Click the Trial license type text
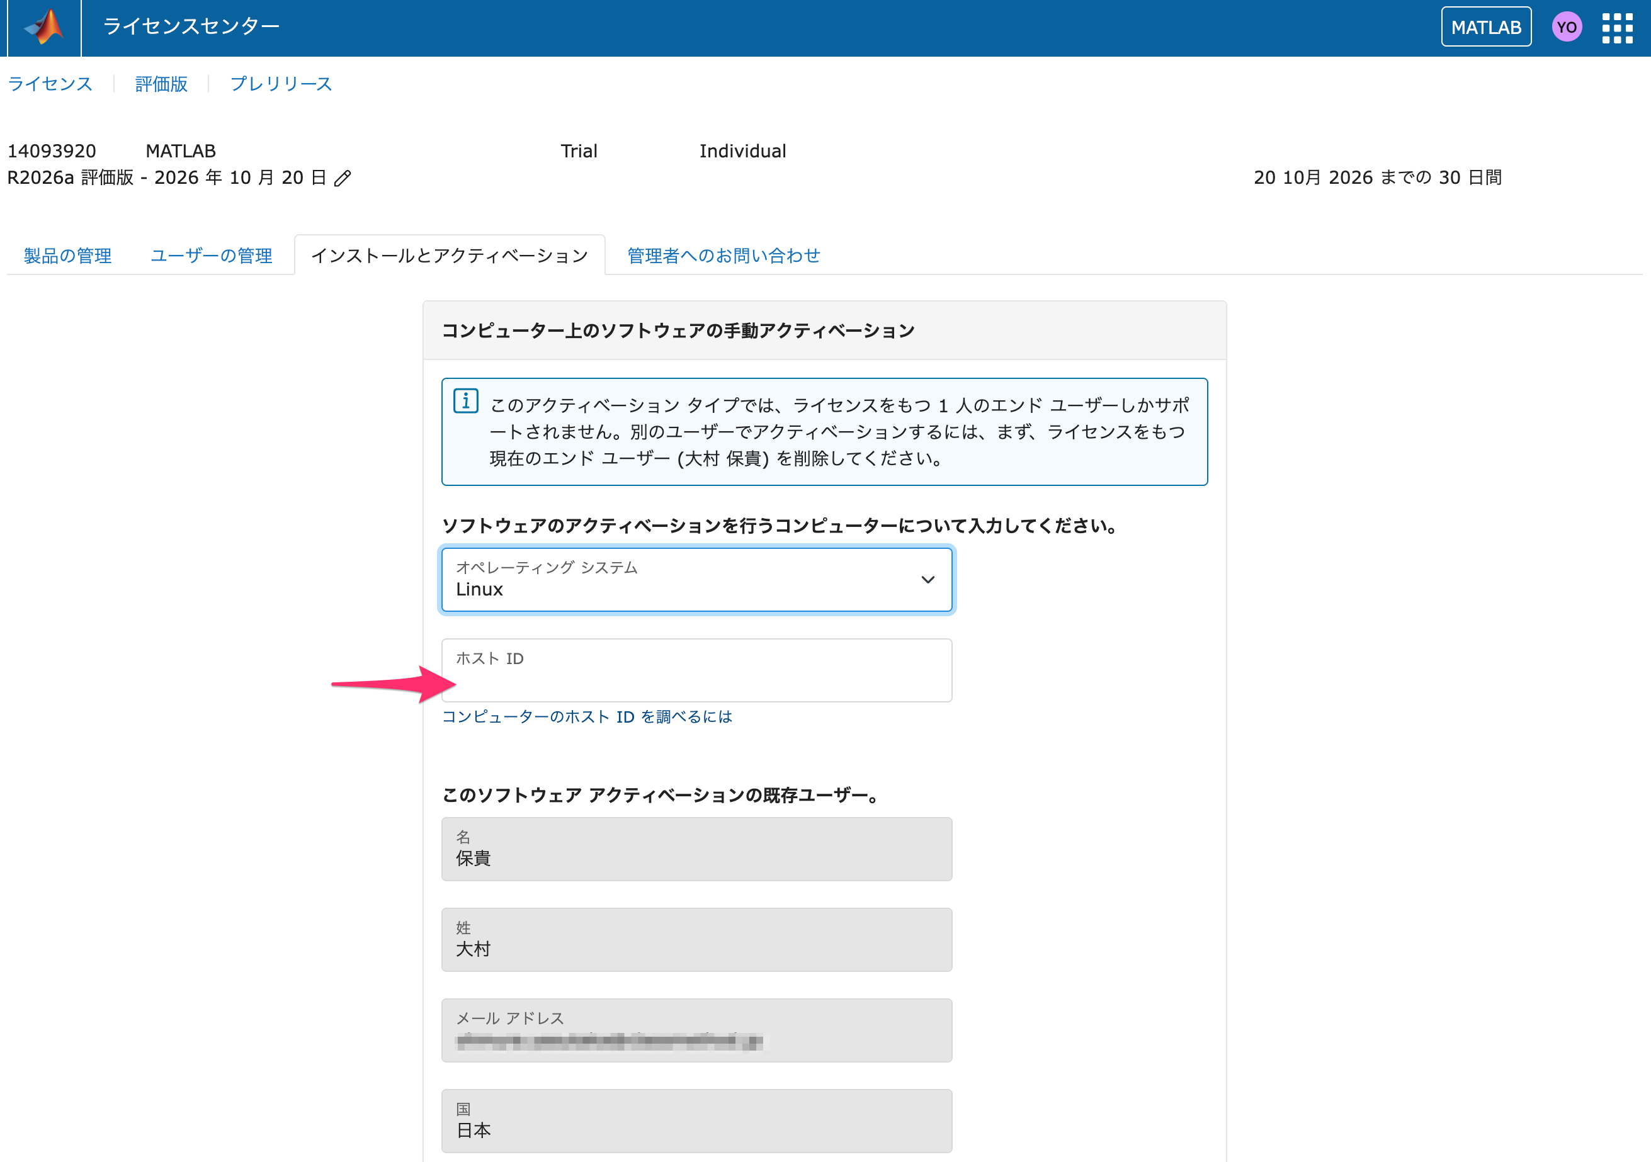 point(579,151)
